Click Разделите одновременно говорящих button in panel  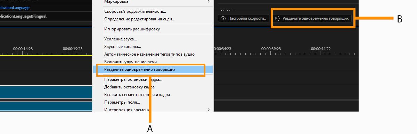pos(312,18)
